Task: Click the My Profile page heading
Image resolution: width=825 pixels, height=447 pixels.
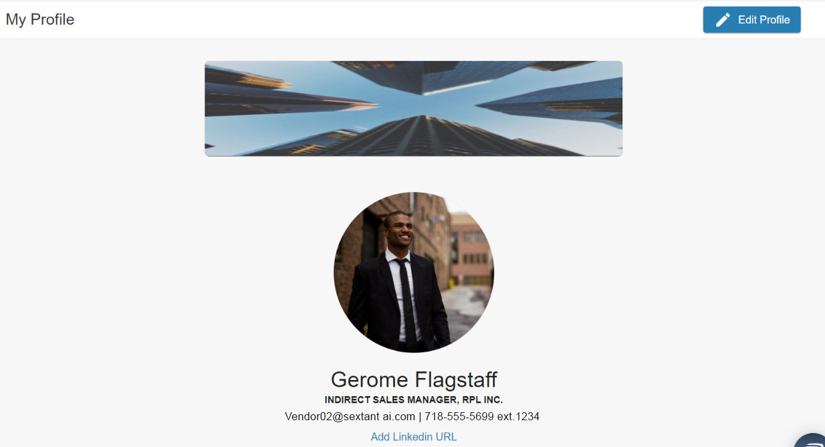Action: pyautogui.click(x=40, y=20)
